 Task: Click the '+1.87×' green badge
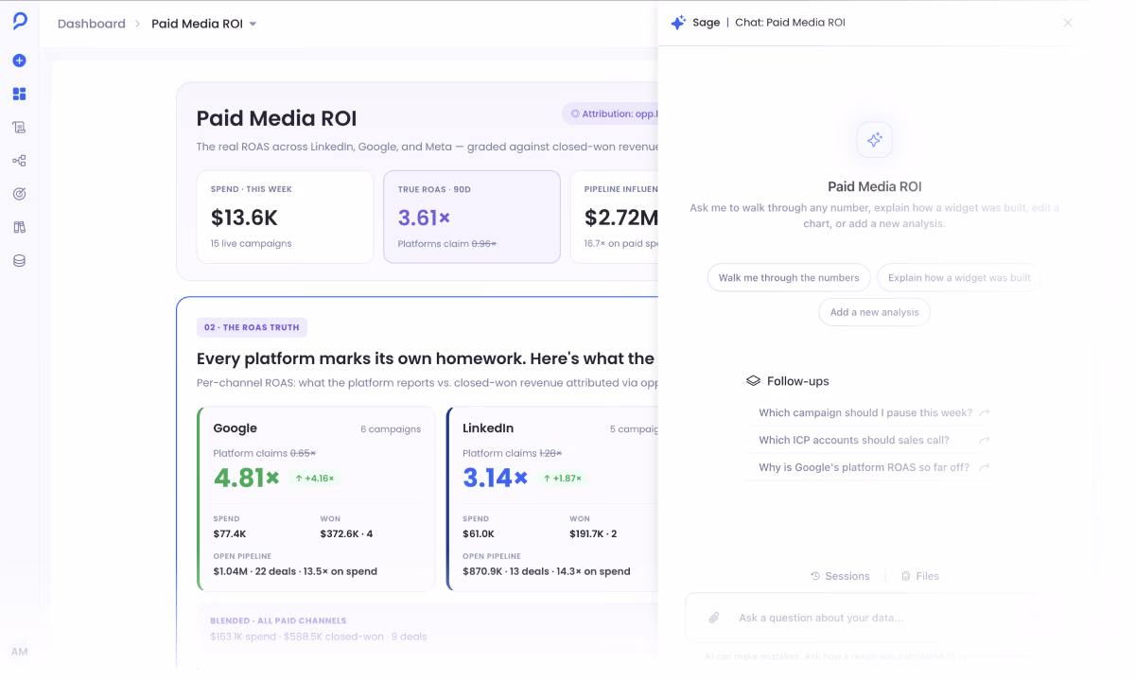564,479
